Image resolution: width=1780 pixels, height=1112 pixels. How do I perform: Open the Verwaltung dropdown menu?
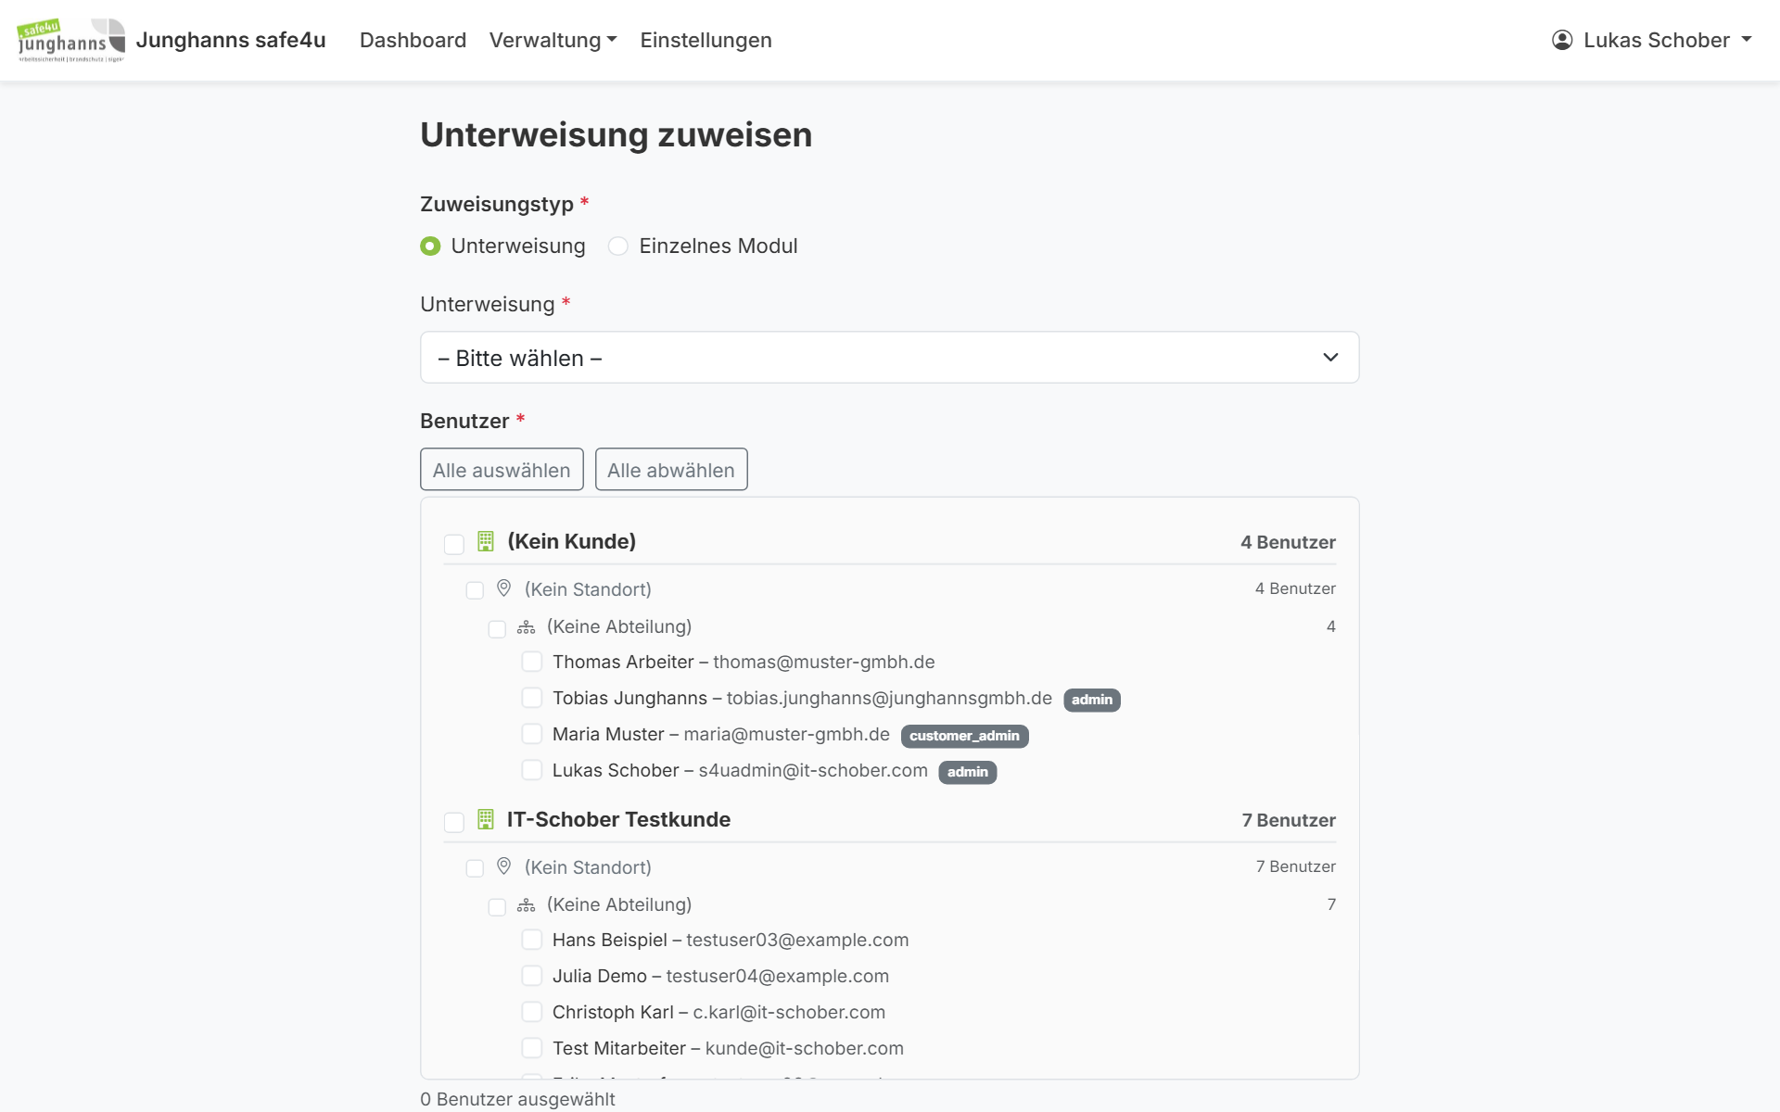tap(553, 40)
